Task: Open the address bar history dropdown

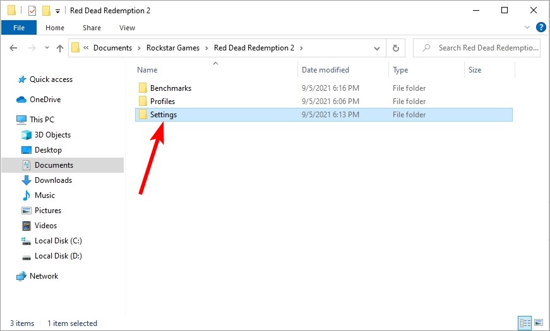Action: tap(377, 48)
